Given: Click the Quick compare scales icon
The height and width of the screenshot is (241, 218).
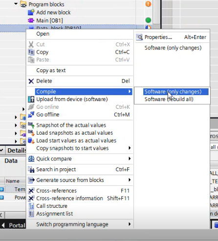Looking at the screenshot, I should (x=31, y=159).
